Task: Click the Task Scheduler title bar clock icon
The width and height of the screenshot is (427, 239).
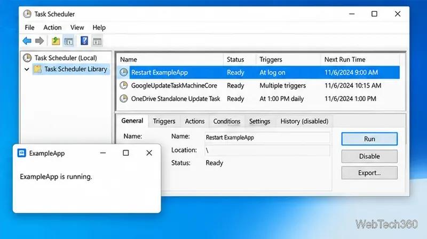Action: (27, 14)
